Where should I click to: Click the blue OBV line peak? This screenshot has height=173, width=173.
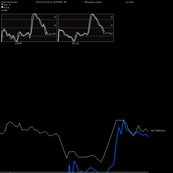124,120
